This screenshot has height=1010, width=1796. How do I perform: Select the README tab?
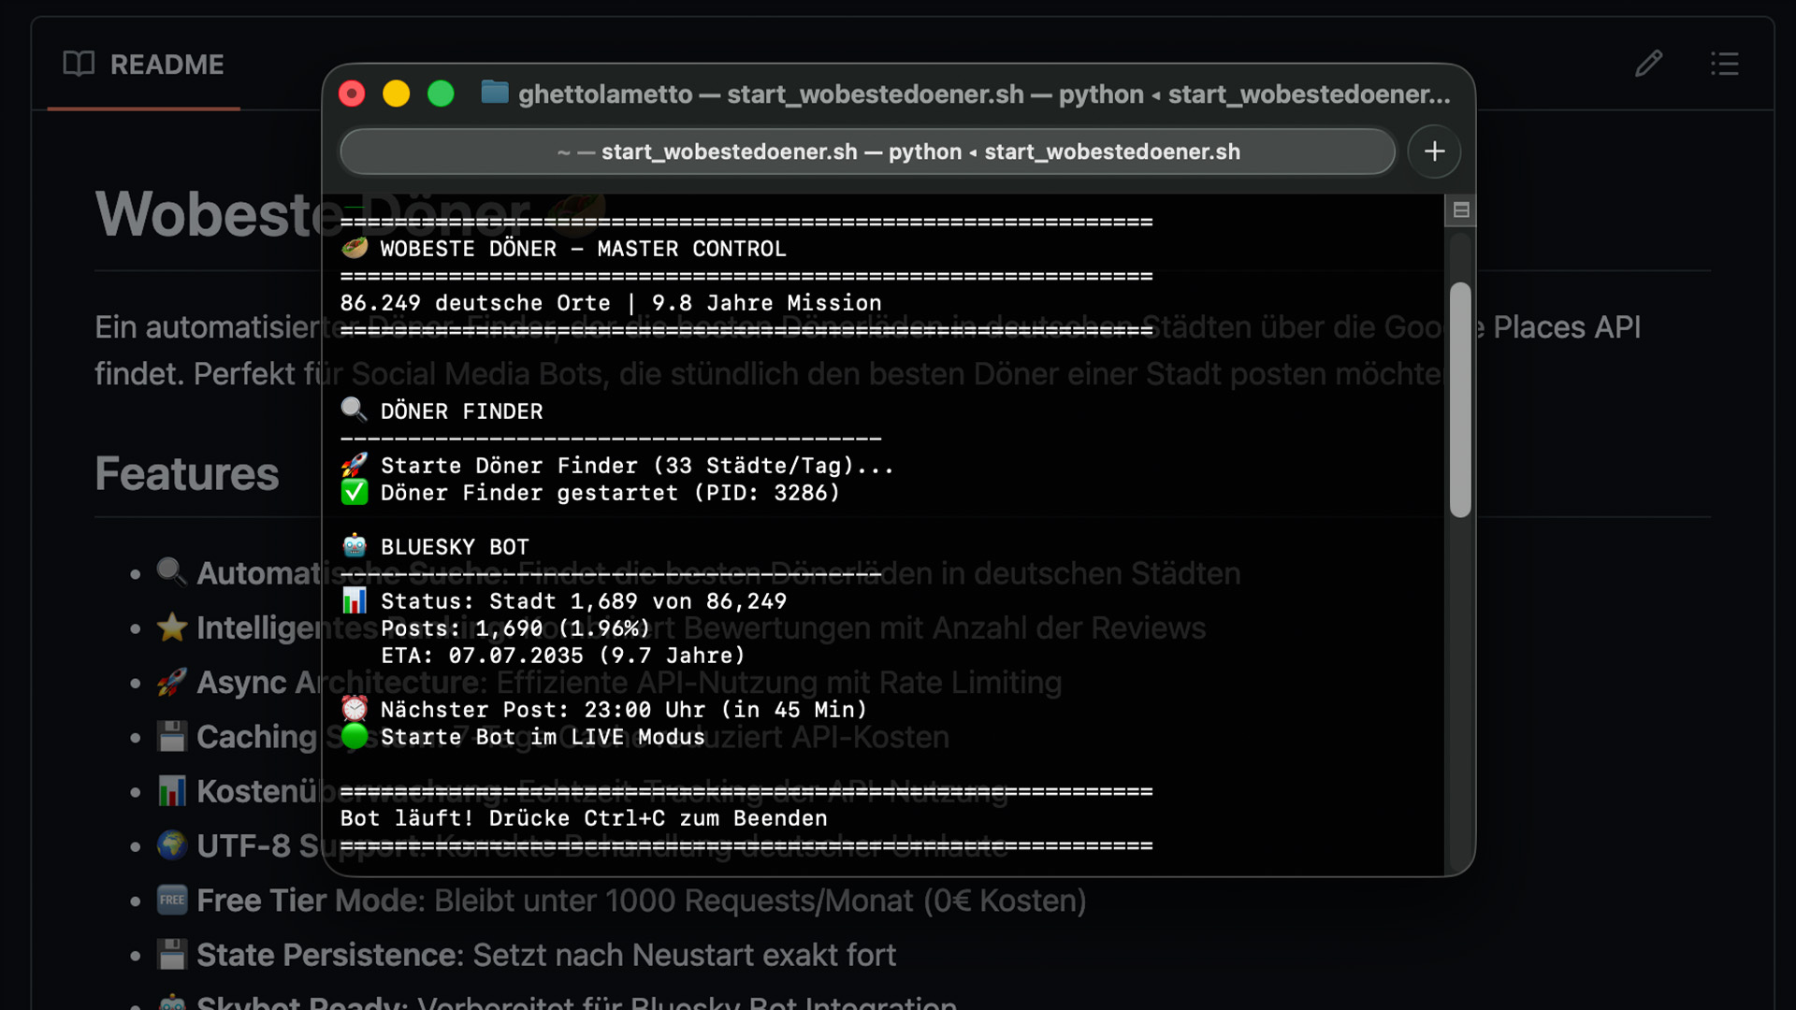click(144, 65)
